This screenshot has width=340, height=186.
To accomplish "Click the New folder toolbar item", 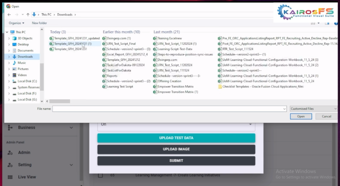I will pyautogui.click(x=39, y=23).
